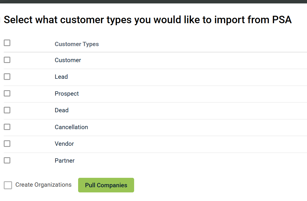Click the Prospect row label text
Screen dimensions: 307x201
coord(67,94)
